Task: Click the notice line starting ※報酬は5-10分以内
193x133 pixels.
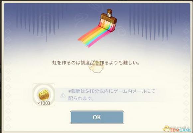Action: 112,91
